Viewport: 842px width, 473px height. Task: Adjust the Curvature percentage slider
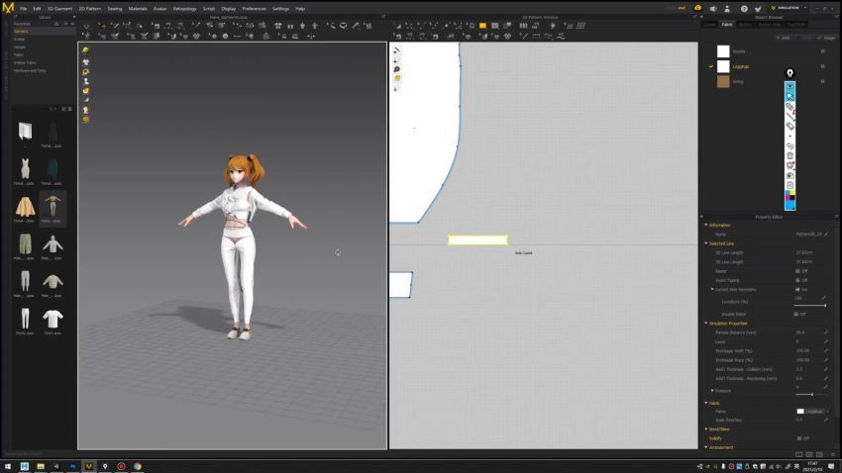[x=810, y=305]
